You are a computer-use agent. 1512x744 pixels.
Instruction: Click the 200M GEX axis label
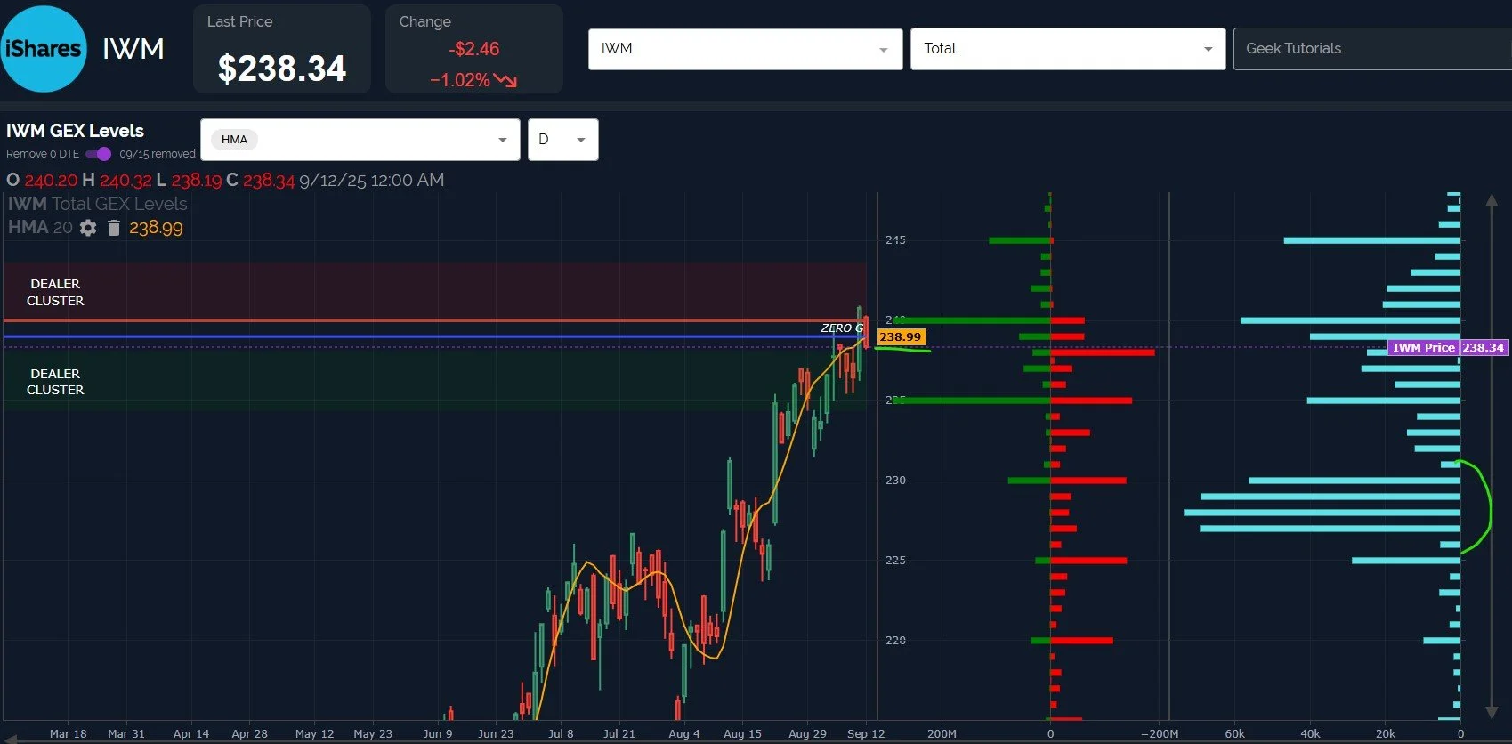pos(942,734)
